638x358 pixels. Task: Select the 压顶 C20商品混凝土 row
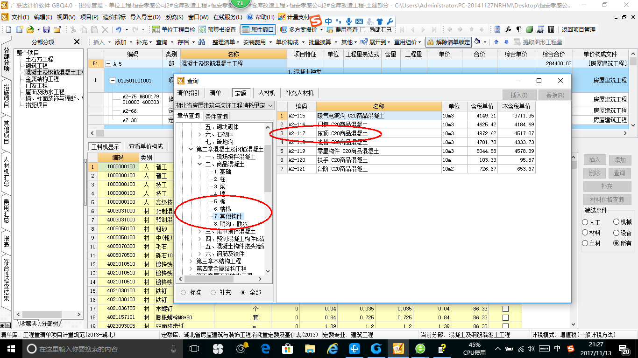tap(406, 133)
